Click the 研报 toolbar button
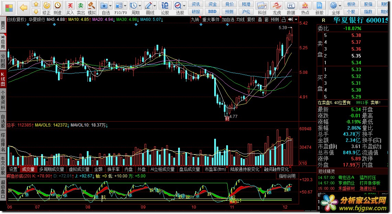The width and height of the screenshot is (392, 214). tap(196, 11)
